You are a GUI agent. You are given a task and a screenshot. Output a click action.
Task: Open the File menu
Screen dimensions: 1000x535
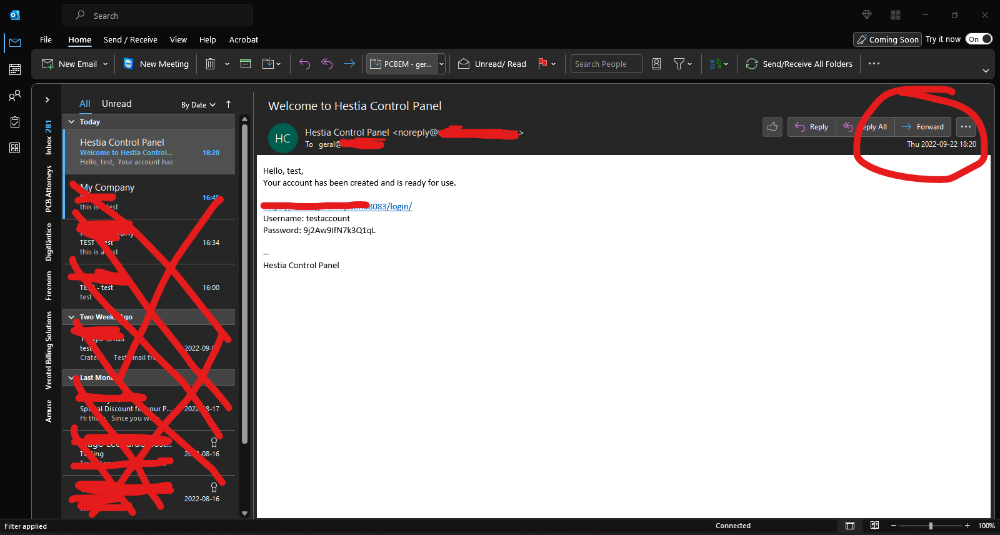[46, 39]
